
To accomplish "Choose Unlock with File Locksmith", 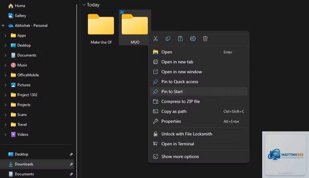I will 199,134.
